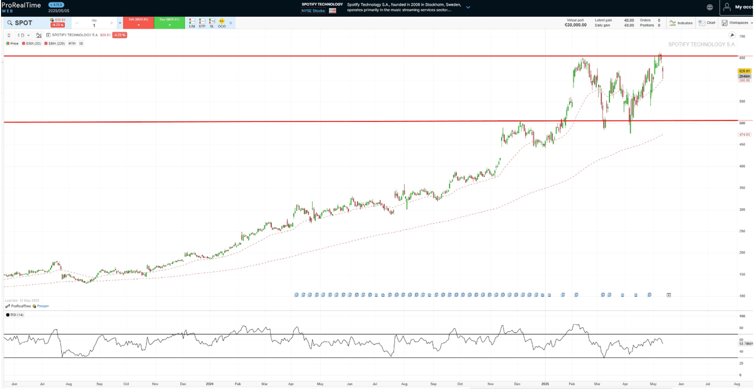
Task: Expand the quantity options dropdown
Action: click(119, 23)
